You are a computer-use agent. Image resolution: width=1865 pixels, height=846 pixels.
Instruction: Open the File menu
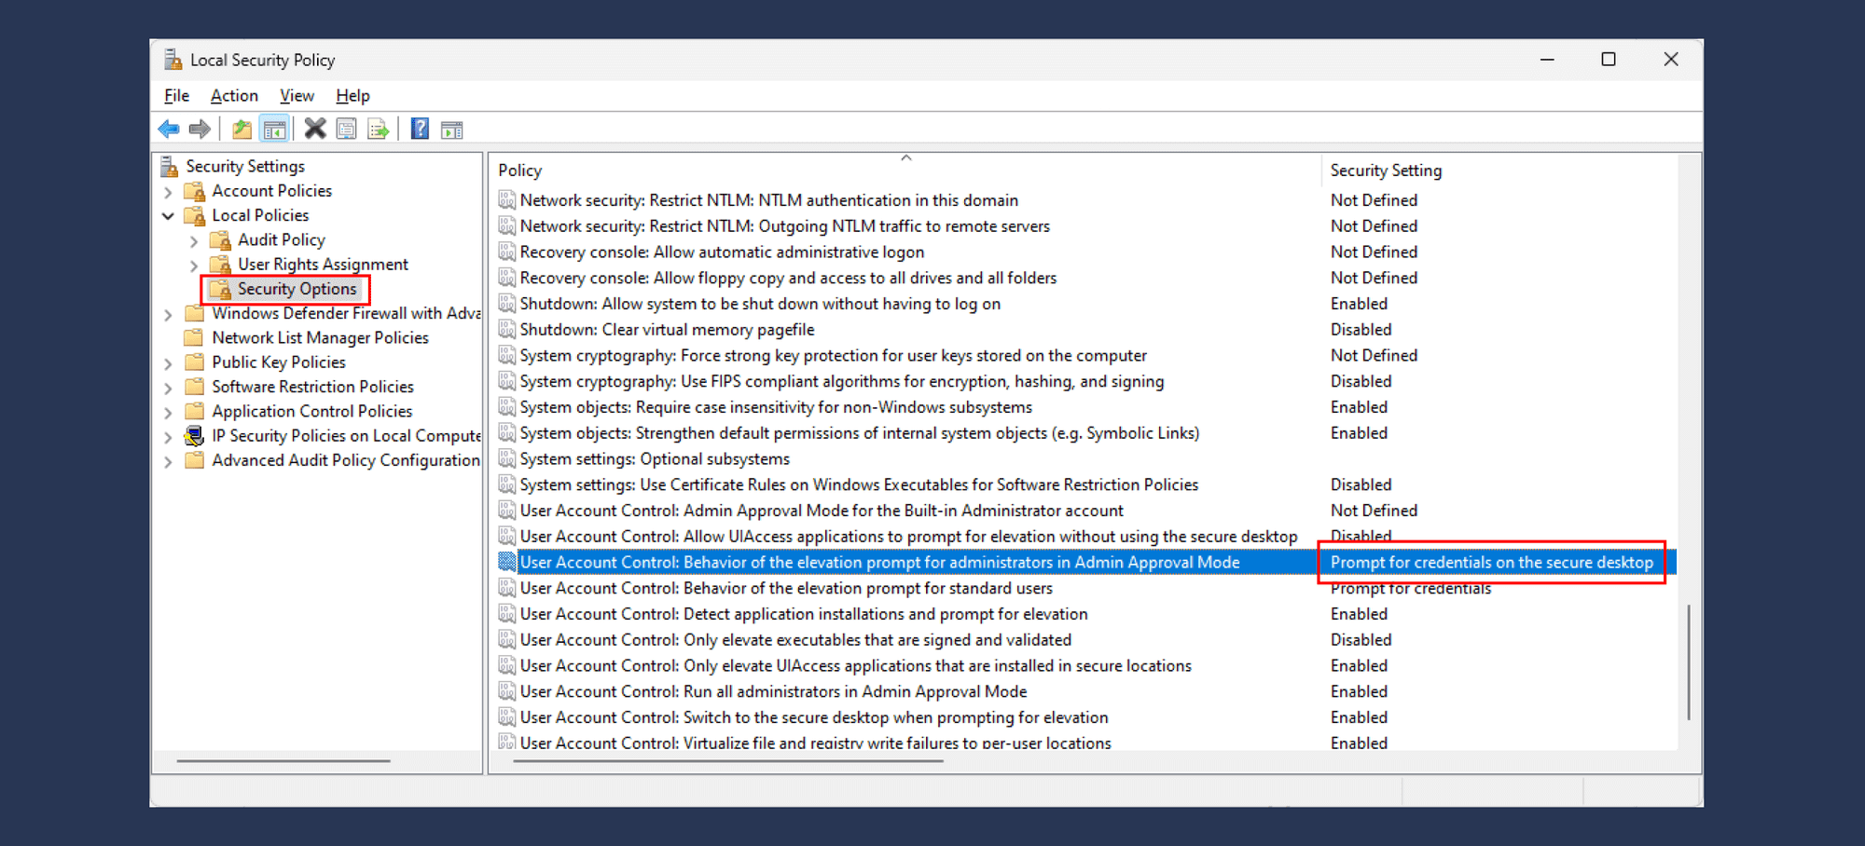point(176,95)
